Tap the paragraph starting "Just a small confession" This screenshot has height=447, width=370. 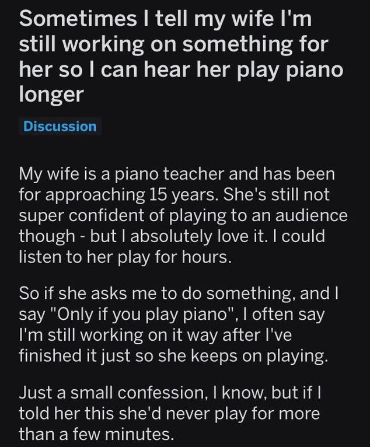click(x=170, y=413)
